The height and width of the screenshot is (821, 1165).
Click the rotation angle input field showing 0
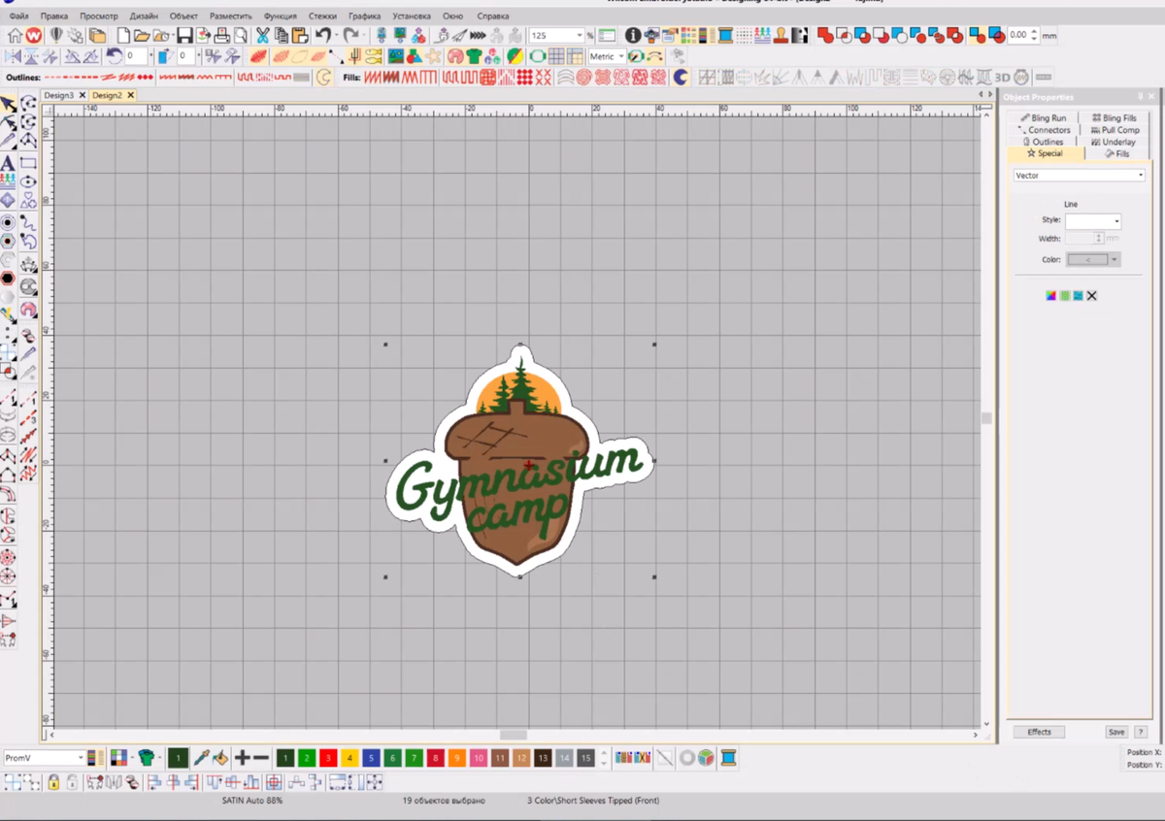[x=136, y=56]
